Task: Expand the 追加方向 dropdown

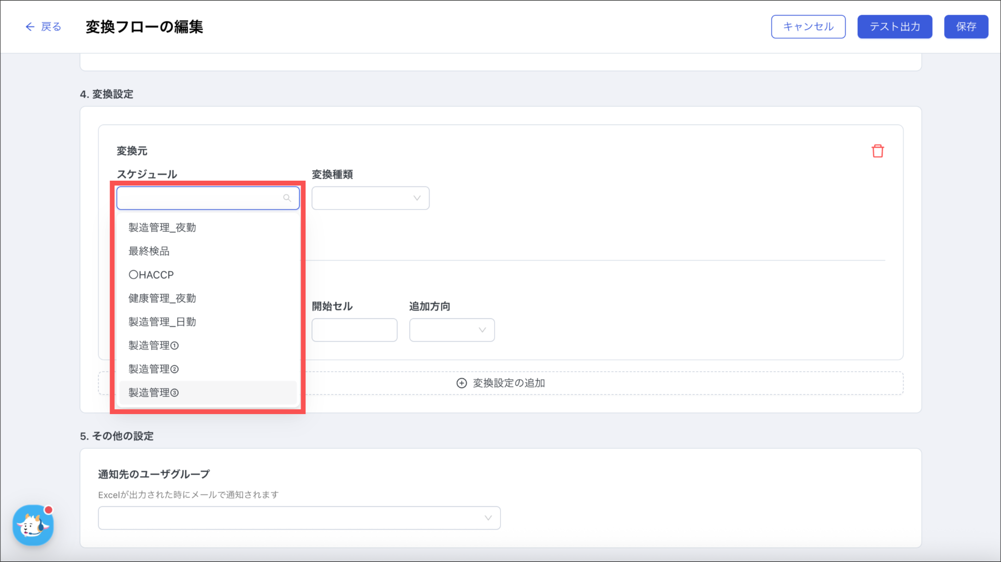Action: (452, 330)
